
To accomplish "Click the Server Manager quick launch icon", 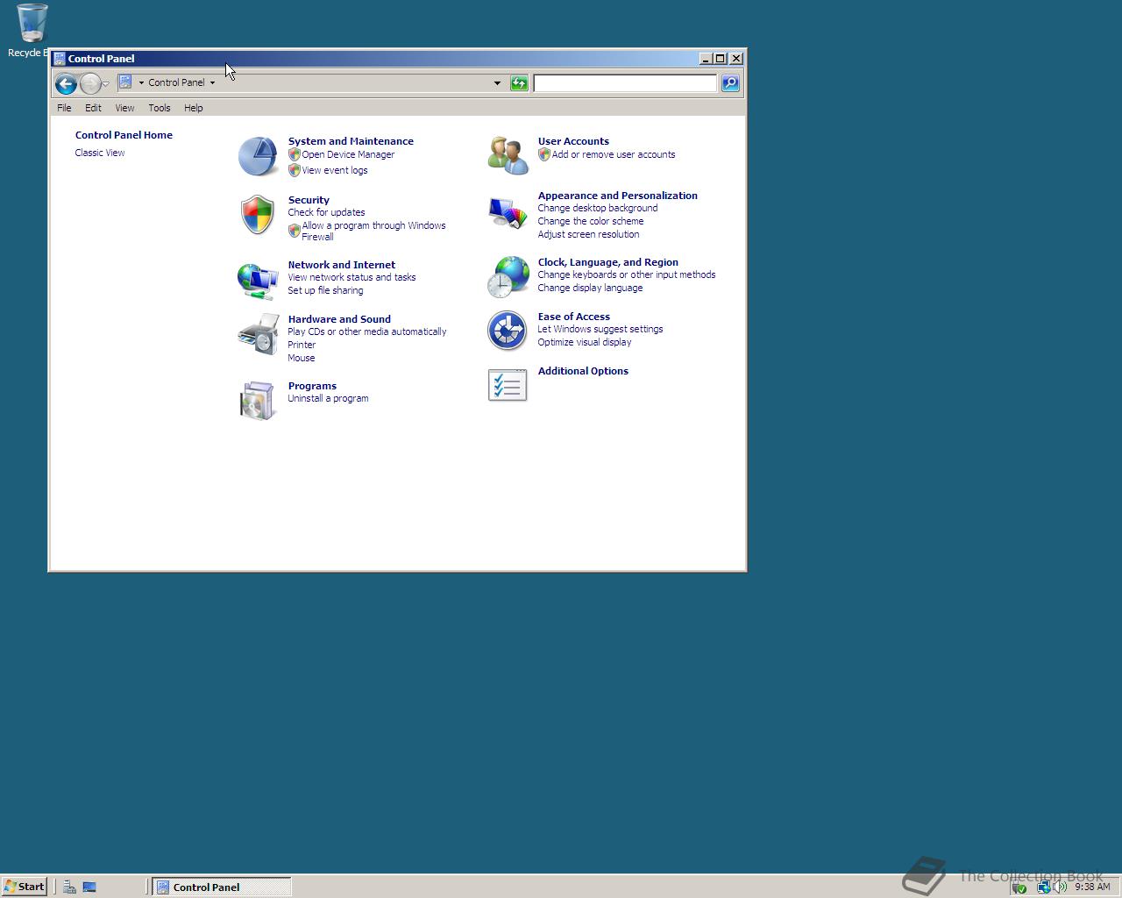I will click(69, 887).
